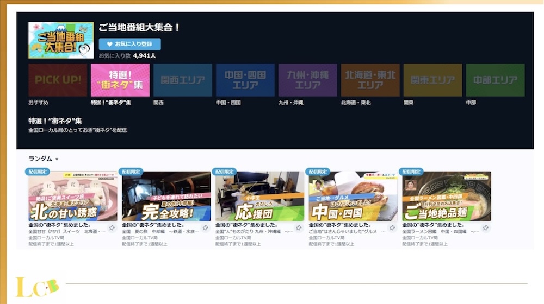Expand the ランダム sort dropdown

(x=44, y=159)
